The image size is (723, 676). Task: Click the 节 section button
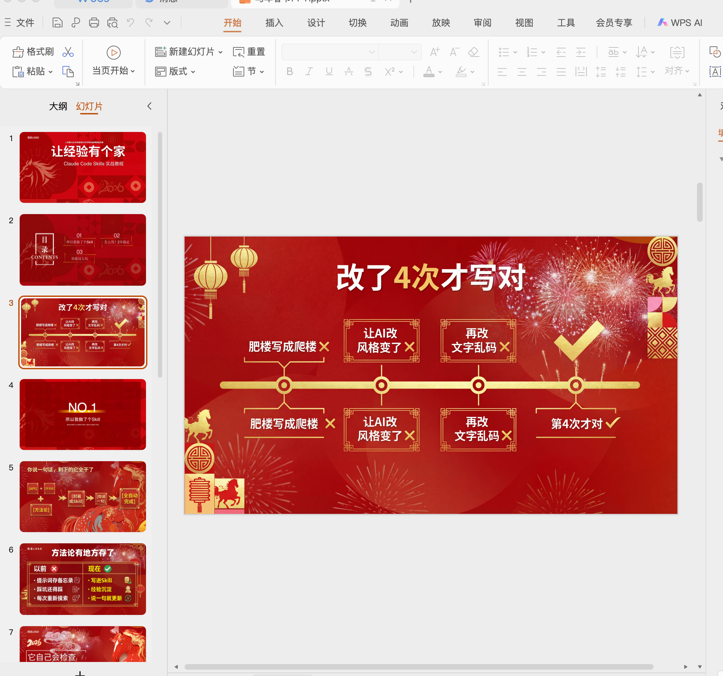250,71
